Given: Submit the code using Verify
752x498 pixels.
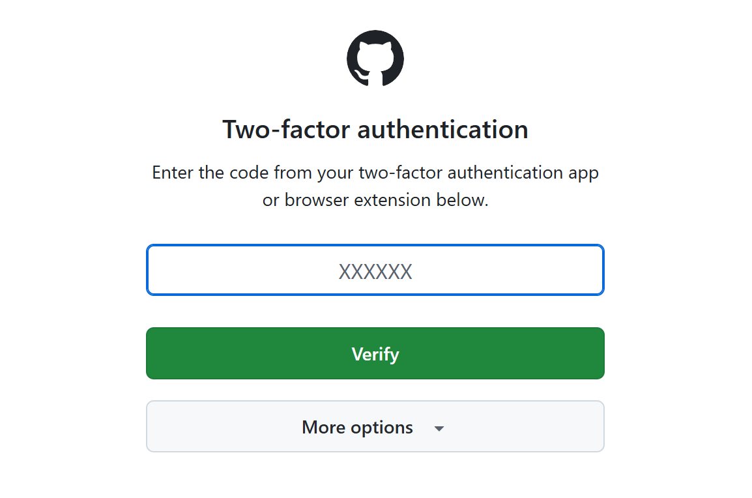Looking at the screenshot, I should [x=375, y=353].
